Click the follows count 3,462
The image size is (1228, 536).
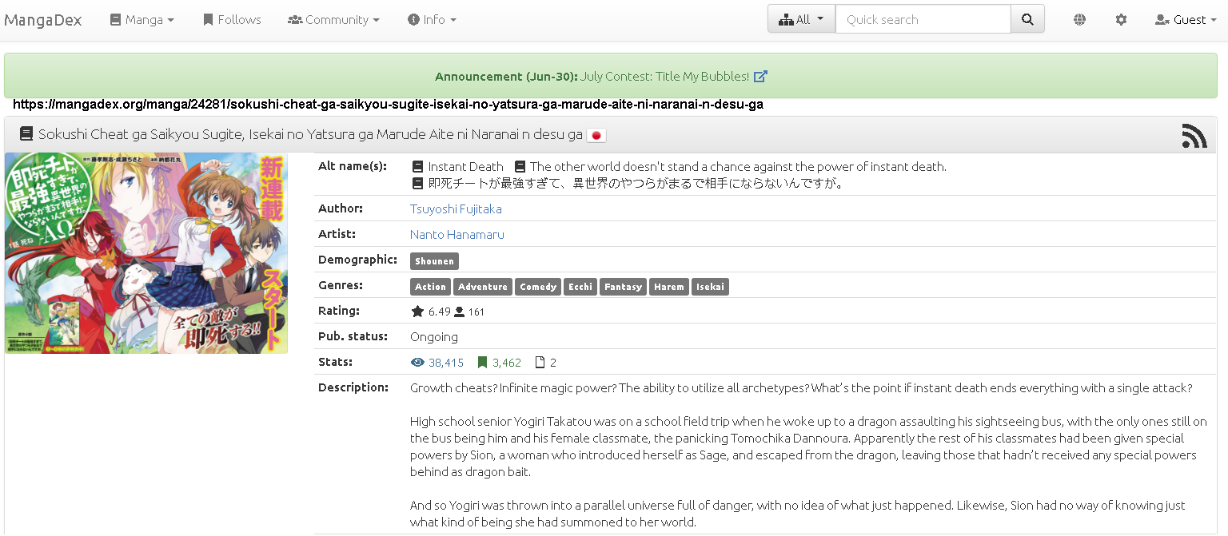point(507,363)
